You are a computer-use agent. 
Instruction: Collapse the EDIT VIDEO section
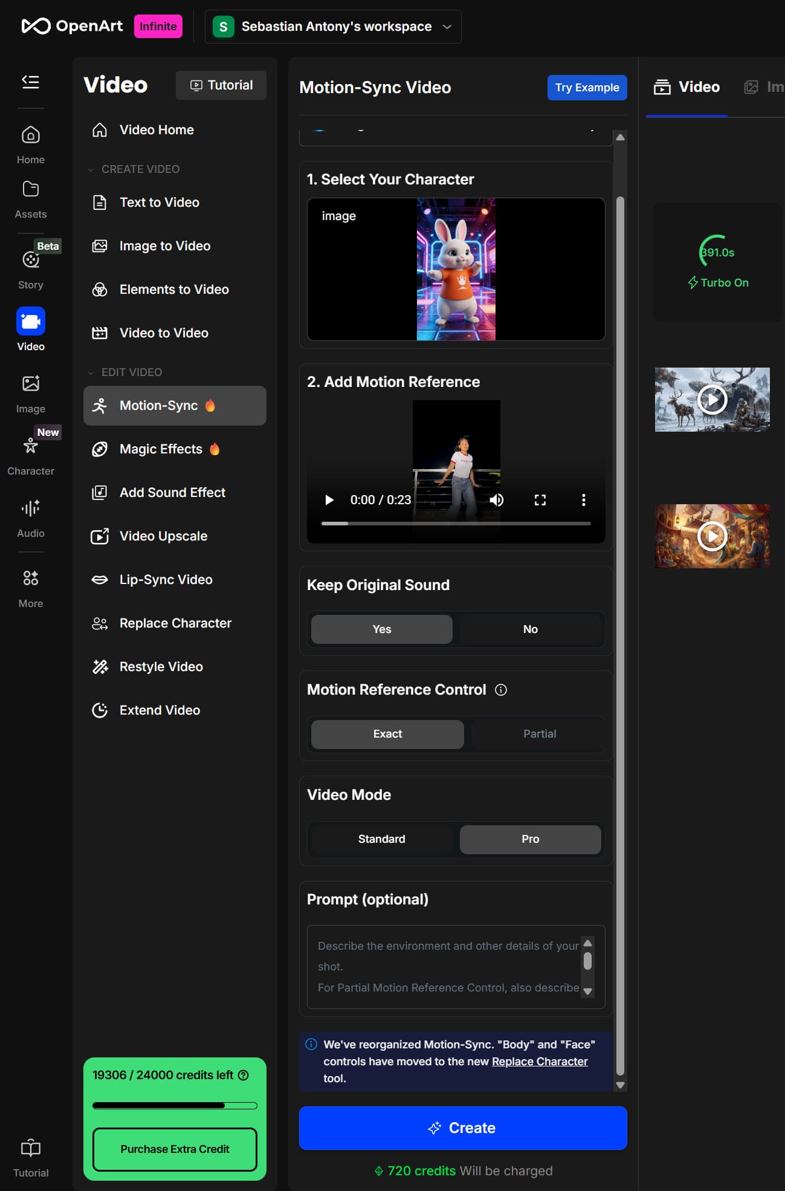pos(91,372)
